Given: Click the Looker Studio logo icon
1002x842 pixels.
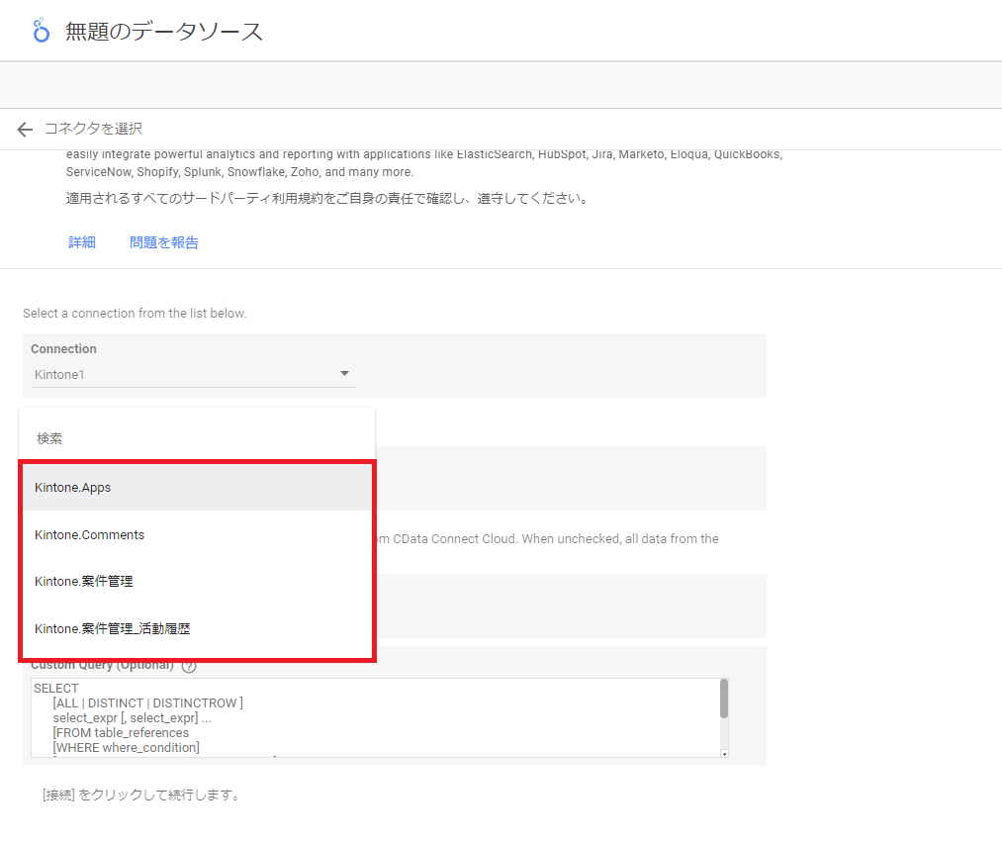Looking at the screenshot, I should [41, 31].
